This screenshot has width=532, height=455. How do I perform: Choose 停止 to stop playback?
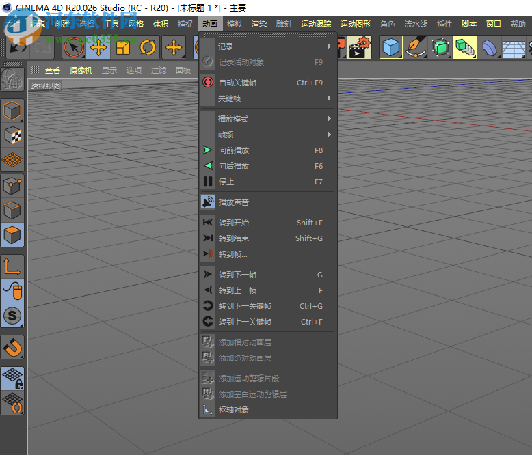pyautogui.click(x=267, y=182)
